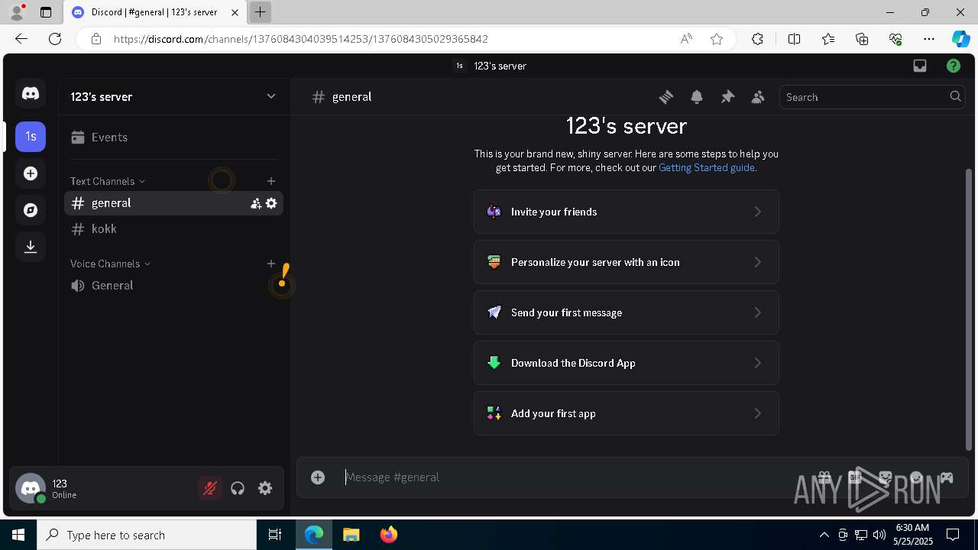Open apps launcher icon in message box
Image resolution: width=978 pixels, height=550 pixels.
(947, 477)
